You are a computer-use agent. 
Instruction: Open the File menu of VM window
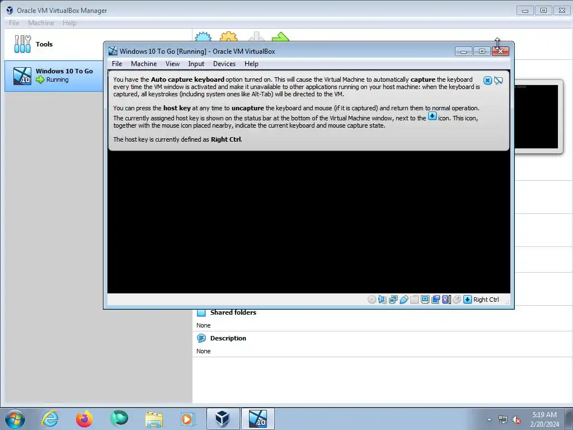[x=117, y=64]
